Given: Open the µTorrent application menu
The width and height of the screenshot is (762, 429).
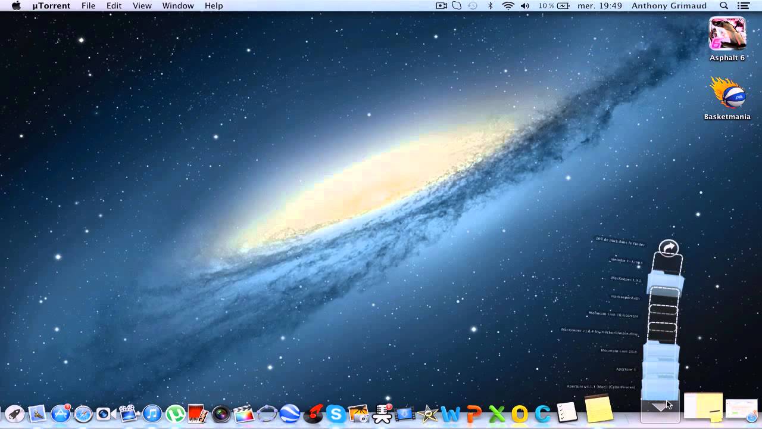Looking at the screenshot, I should [51, 5].
